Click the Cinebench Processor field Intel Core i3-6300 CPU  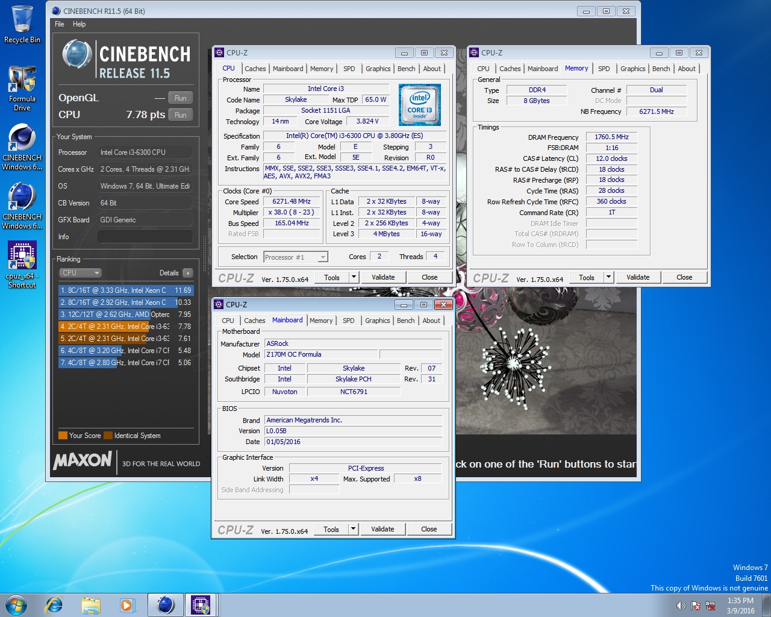click(145, 152)
